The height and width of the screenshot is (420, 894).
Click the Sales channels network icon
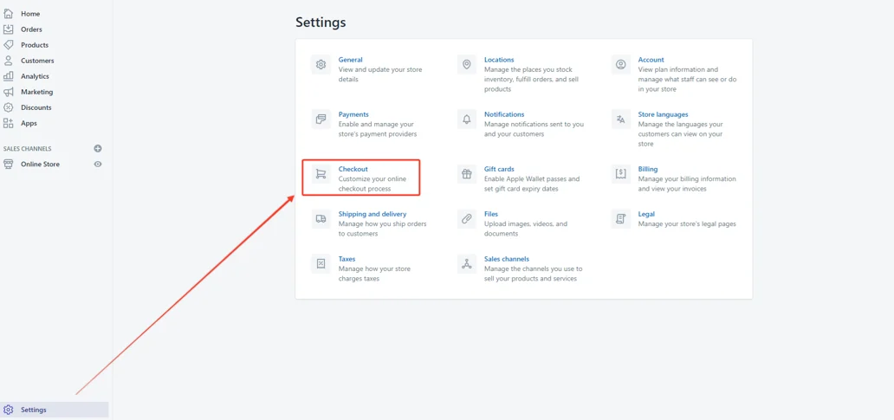[467, 263]
